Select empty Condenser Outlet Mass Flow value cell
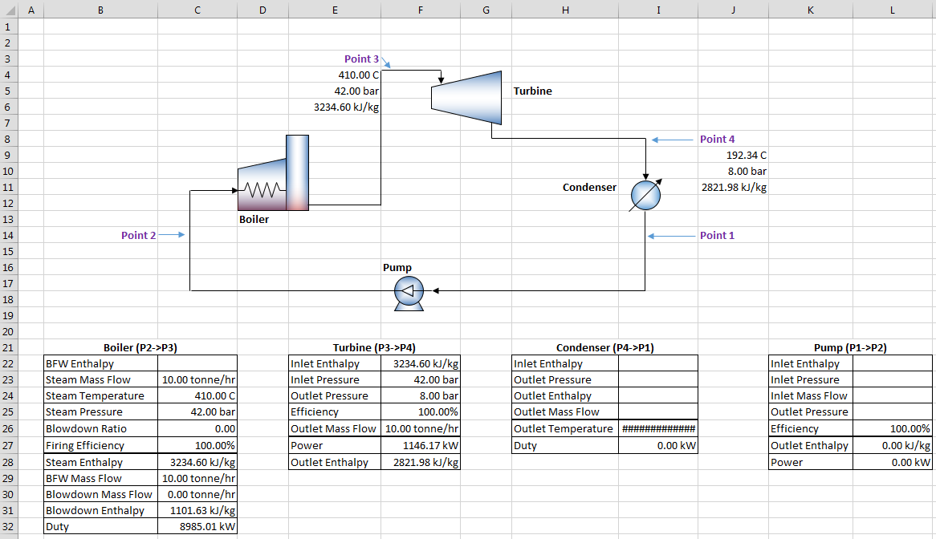 pos(658,412)
